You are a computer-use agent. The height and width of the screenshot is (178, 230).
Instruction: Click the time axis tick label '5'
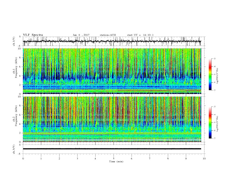tap(114, 159)
